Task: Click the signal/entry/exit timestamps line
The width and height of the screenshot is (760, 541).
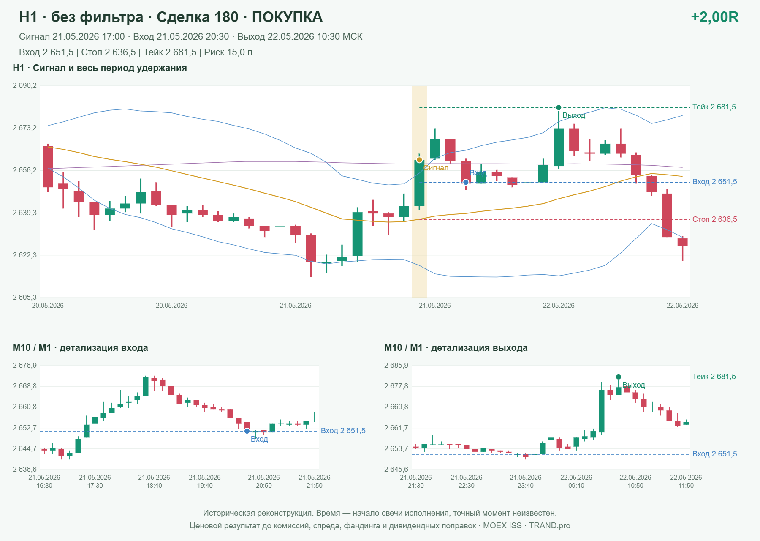Action: [191, 37]
